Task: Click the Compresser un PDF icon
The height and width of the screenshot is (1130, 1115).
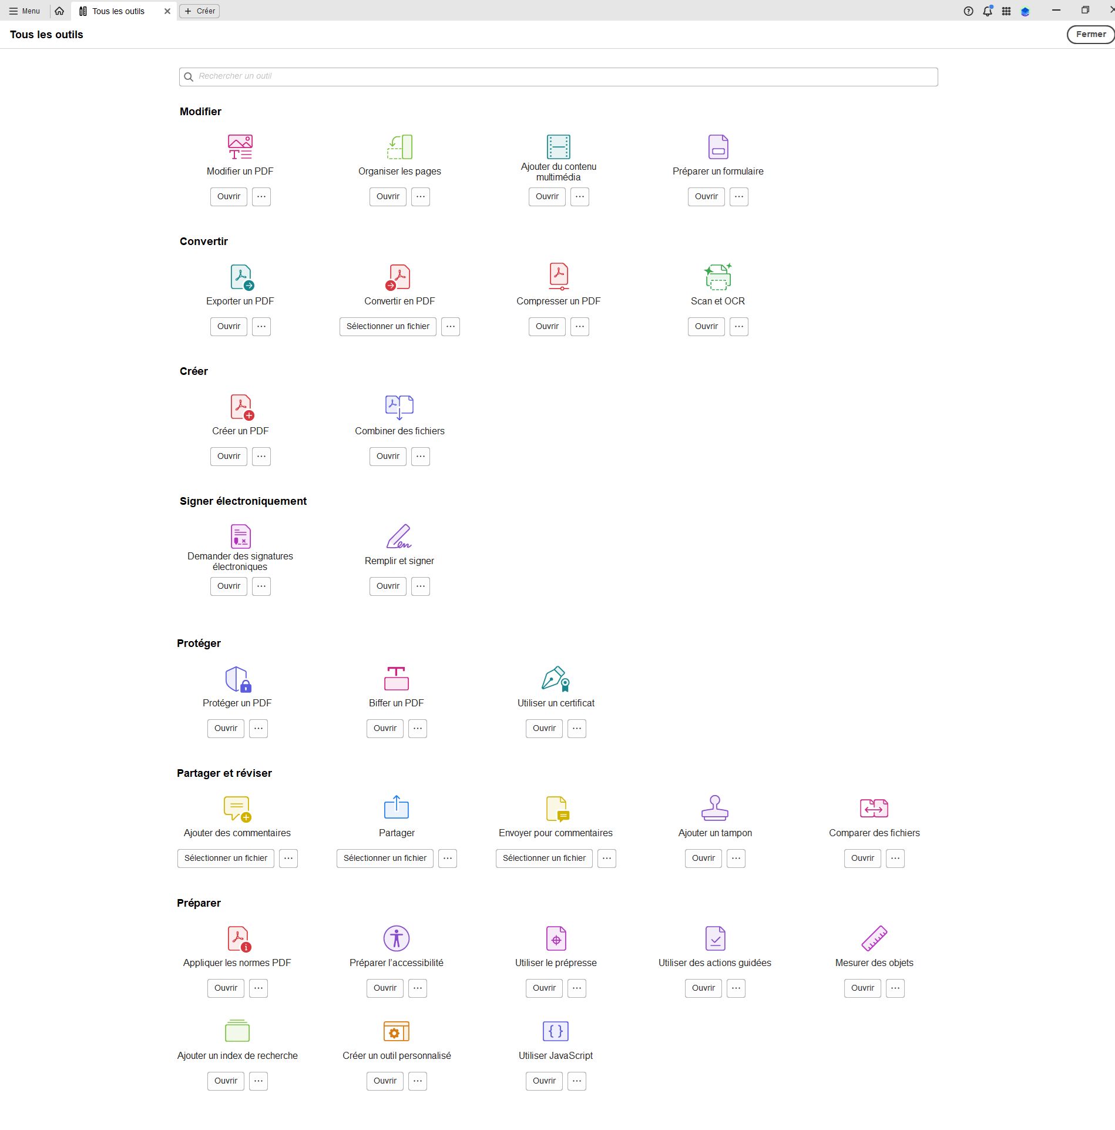Action: click(x=558, y=277)
